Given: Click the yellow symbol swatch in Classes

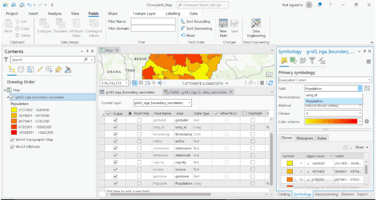Looking at the screenshot, I should 290,163.
